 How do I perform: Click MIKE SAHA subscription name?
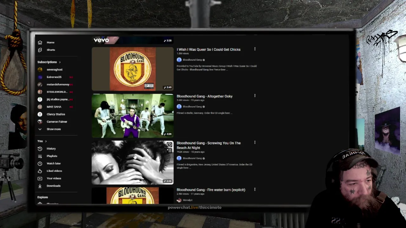coord(54,107)
